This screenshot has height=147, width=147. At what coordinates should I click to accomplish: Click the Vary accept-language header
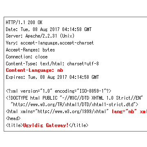pos(50,43)
